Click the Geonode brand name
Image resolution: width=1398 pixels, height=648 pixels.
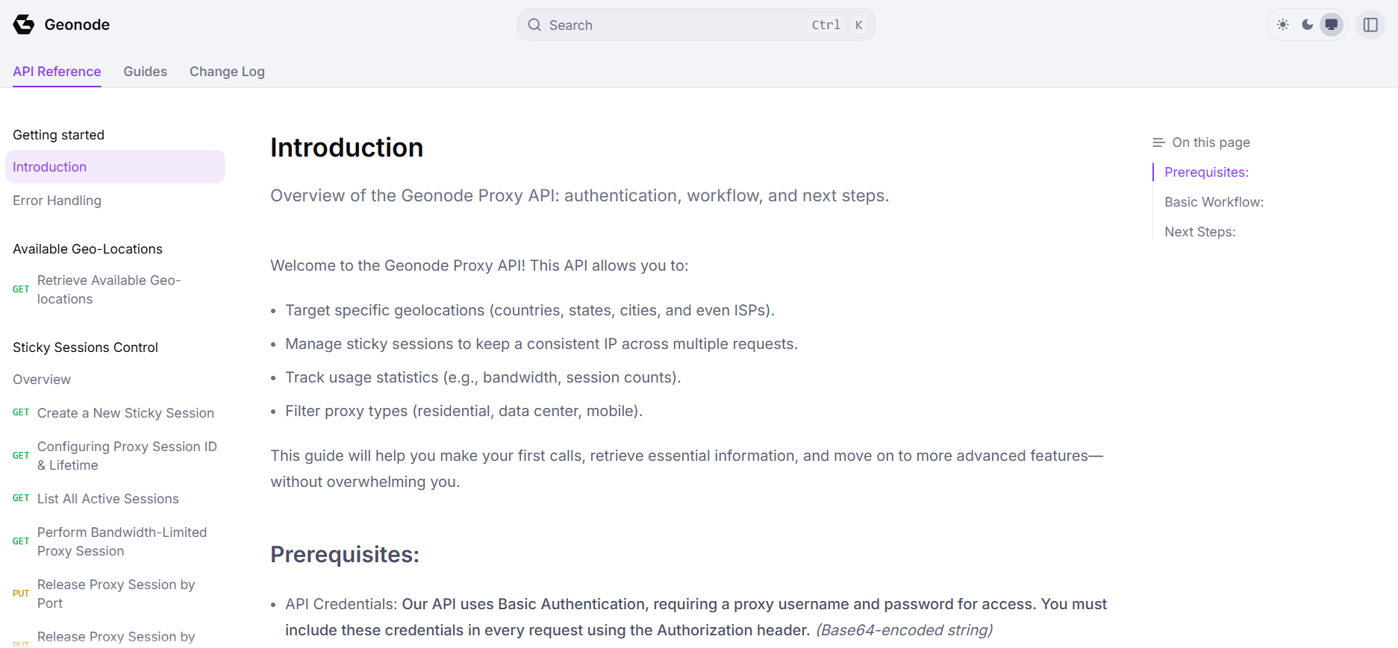pyautogui.click(x=77, y=25)
